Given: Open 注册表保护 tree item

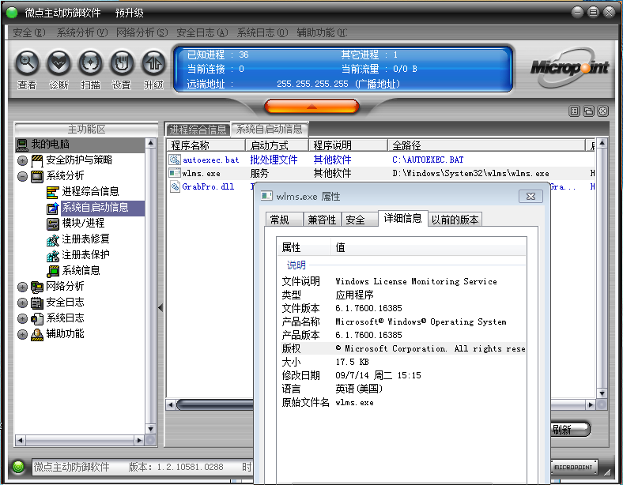Looking at the screenshot, I should [x=85, y=255].
